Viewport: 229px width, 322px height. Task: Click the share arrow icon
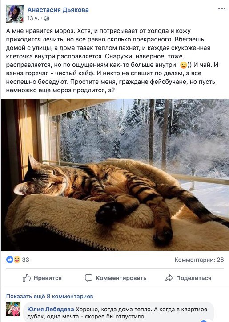pos(169,278)
